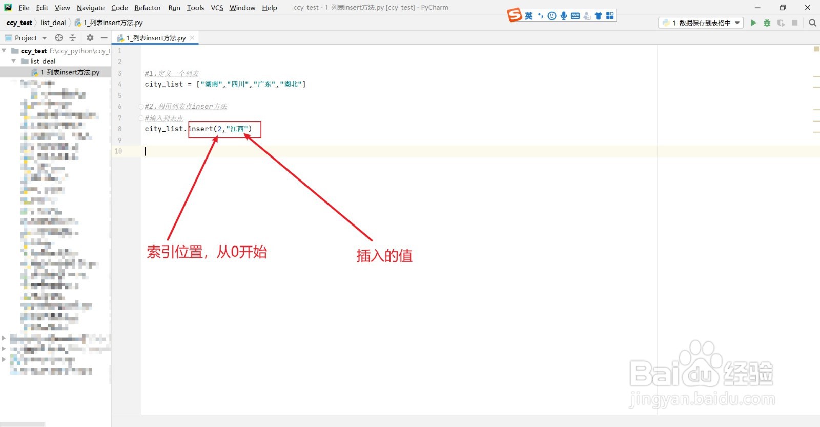
Task: Select 1_列表insert方法.py in project tree
Action: pyautogui.click(x=70, y=72)
